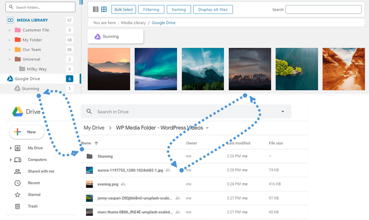Open Trash in Drive sidebar
Viewport: 369px width, 220px height.
click(x=32, y=206)
